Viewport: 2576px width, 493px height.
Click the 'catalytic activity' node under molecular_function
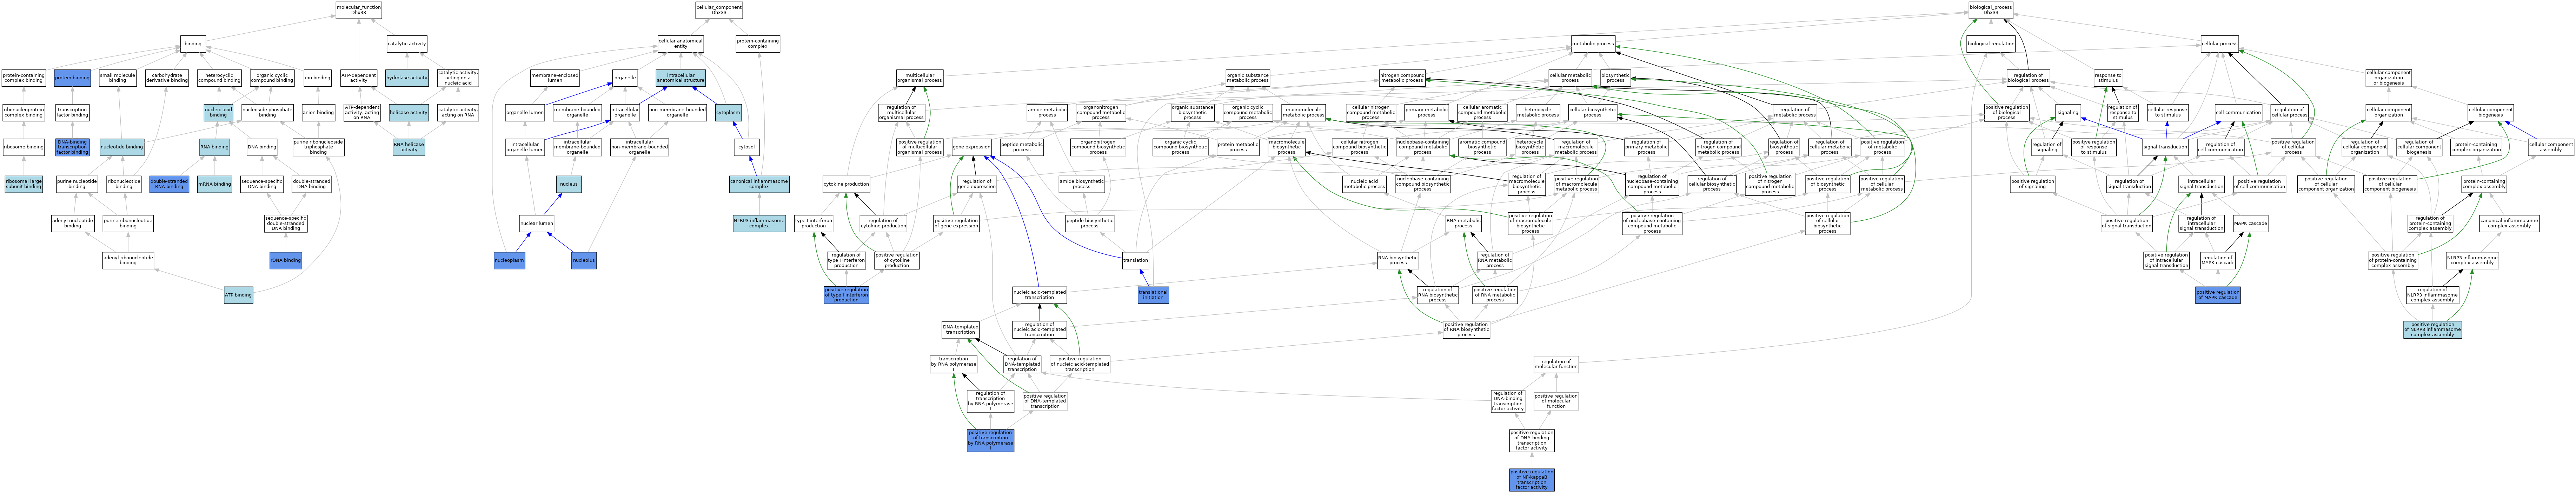[407, 44]
